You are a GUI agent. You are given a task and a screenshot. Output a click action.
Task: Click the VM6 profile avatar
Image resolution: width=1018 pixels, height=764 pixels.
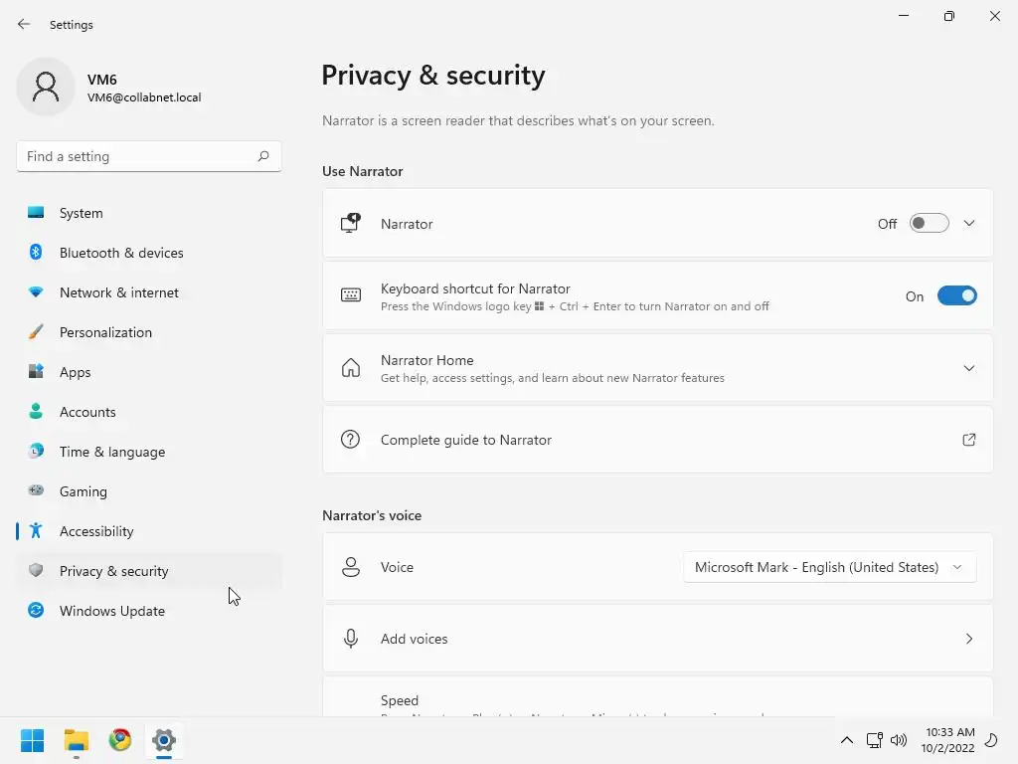[x=46, y=88]
